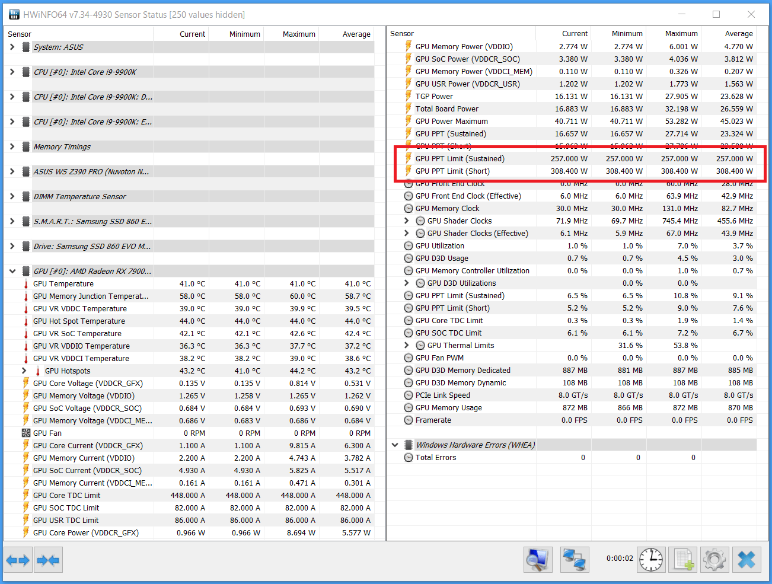Expand the Drive: Samsung SSD 860 EVO group
The width and height of the screenshot is (772, 584).
(x=12, y=246)
